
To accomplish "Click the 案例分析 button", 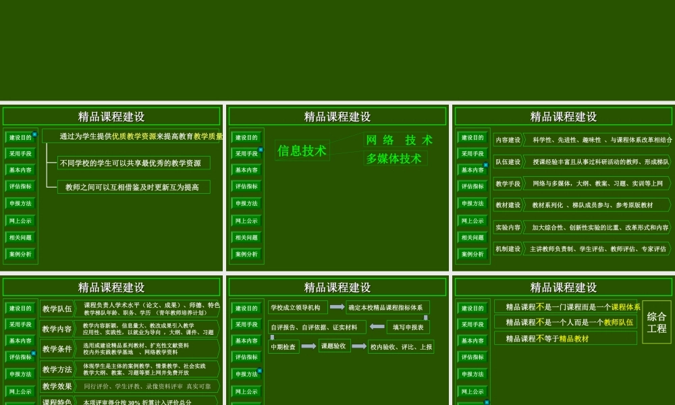I will [x=20, y=254].
